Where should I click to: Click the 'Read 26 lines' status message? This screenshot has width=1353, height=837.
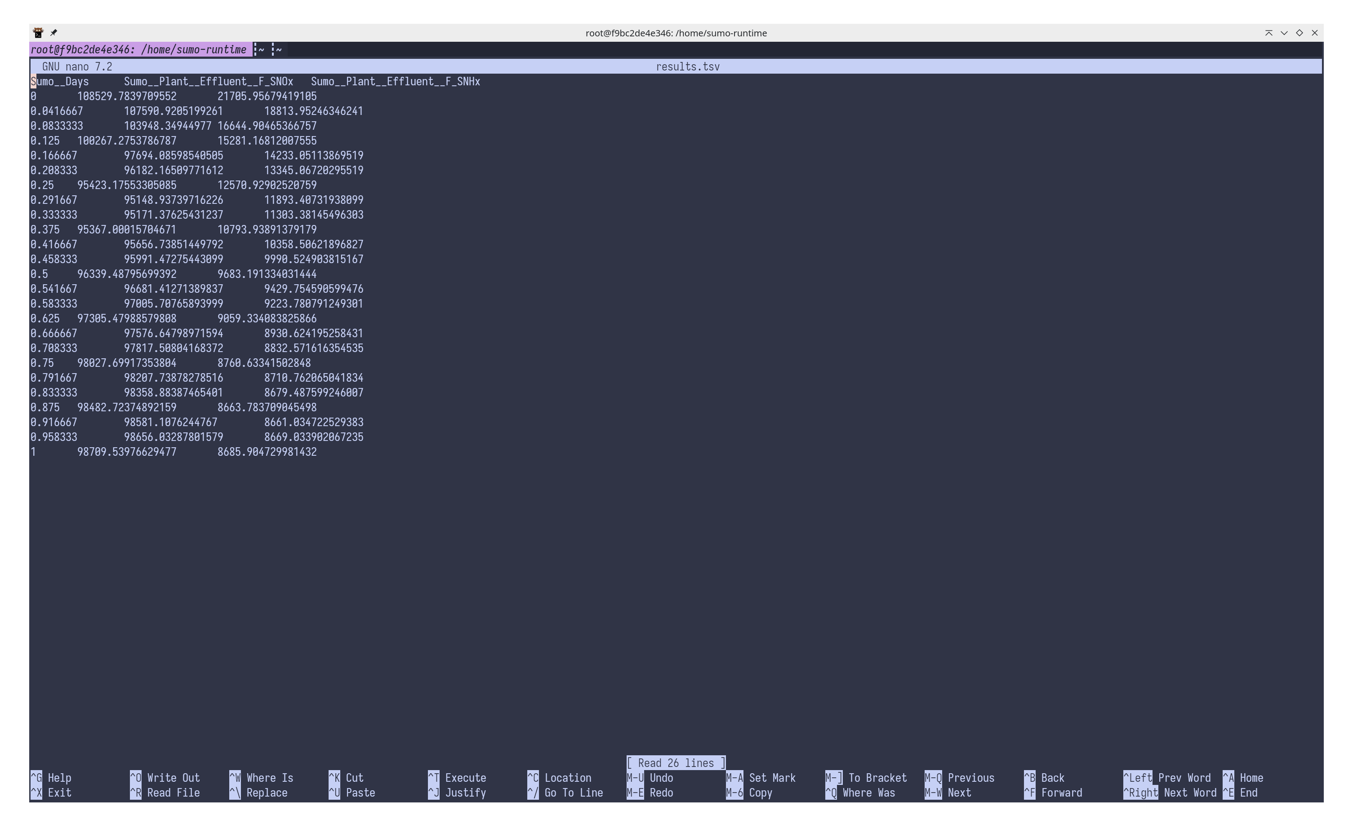click(676, 763)
